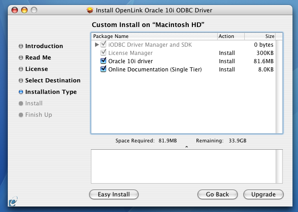Image resolution: width=298 pixels, height=212 pixels.
Task: Toggle the License Manager checkbox
Action: click(x=103, y=53)
